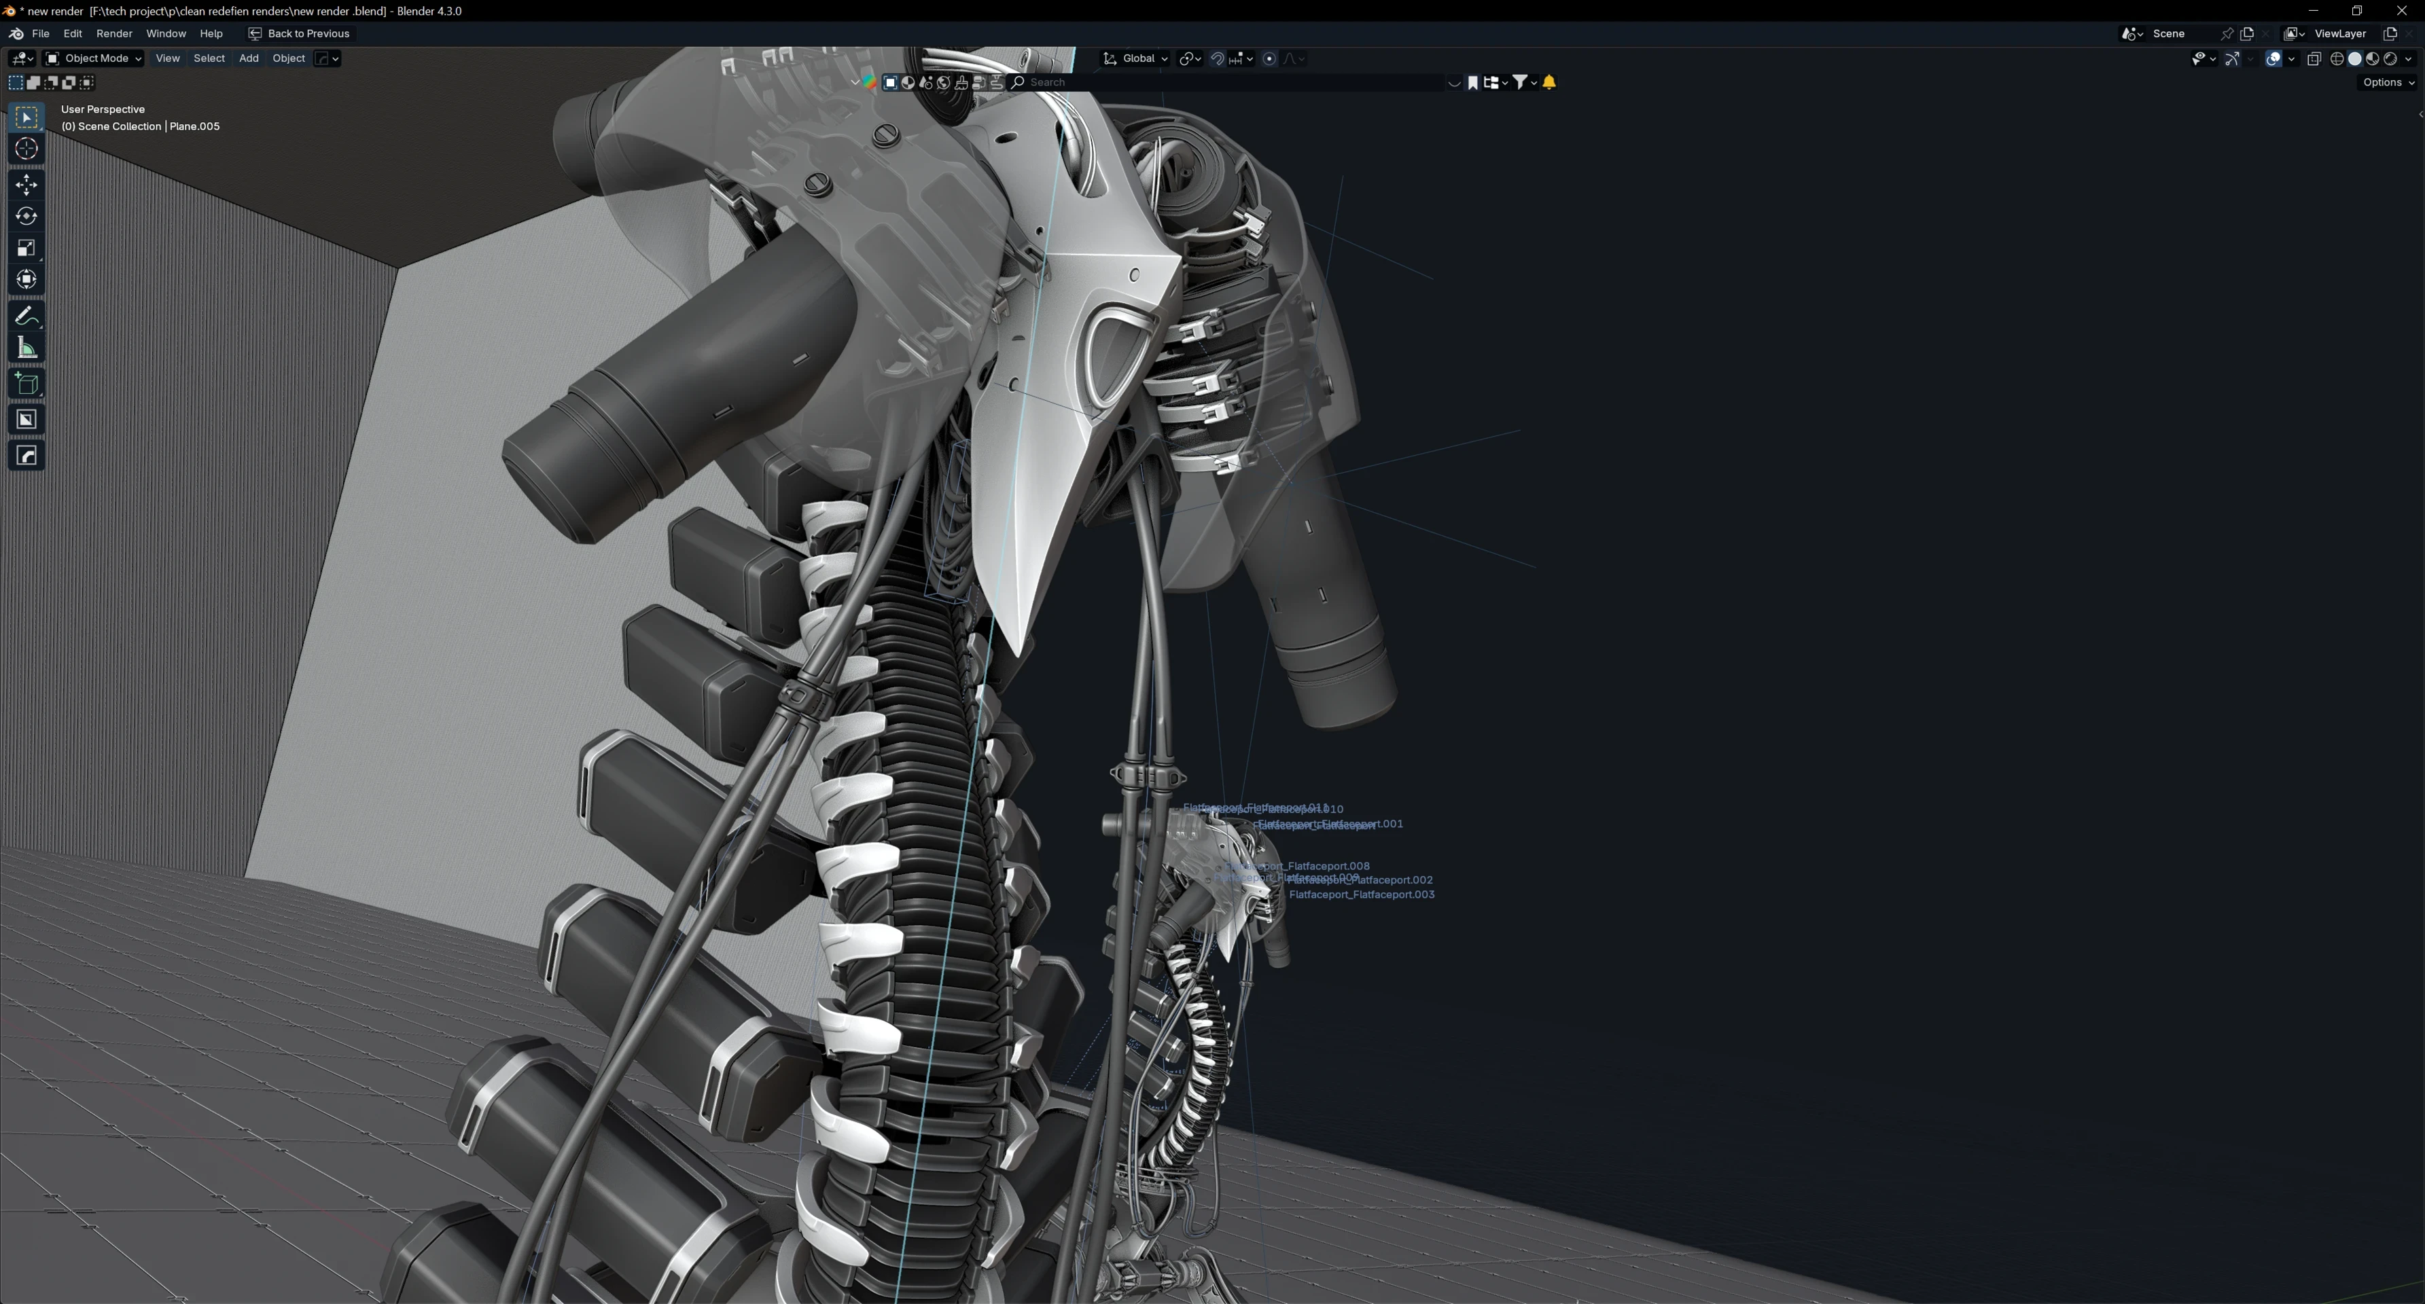This screenshot has width=2425, height=1304.
Task: Click the Search input field
Action: 1224,83
